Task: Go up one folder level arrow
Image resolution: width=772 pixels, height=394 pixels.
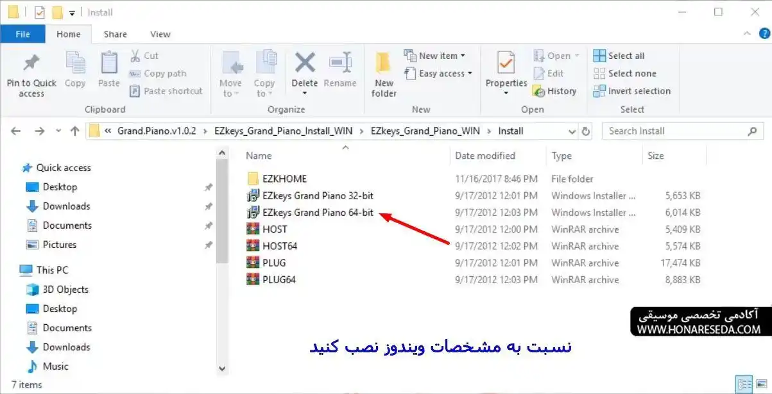Action: coord(75,131)
